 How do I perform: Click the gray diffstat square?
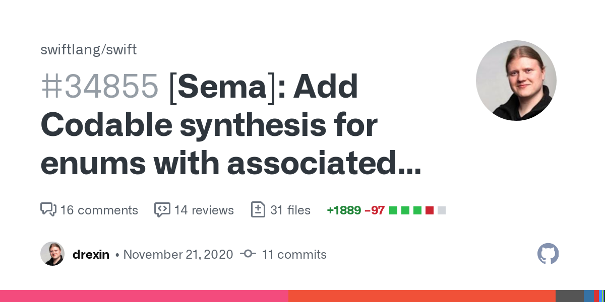pyautogui.click(x=442, y=210)
